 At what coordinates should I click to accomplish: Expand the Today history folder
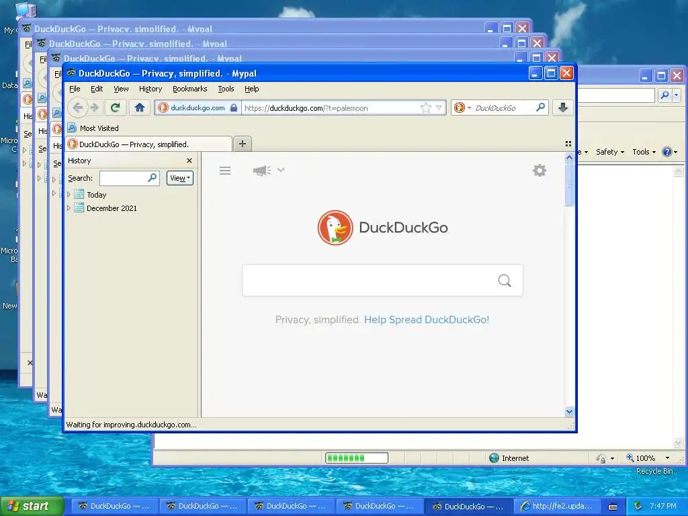coord(69,194)
